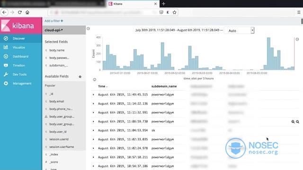Image resolution: width=303 pixels, height=170 pixels.
Task: Expand the 11:49:45.515 log row
Action: pos(93,94)
